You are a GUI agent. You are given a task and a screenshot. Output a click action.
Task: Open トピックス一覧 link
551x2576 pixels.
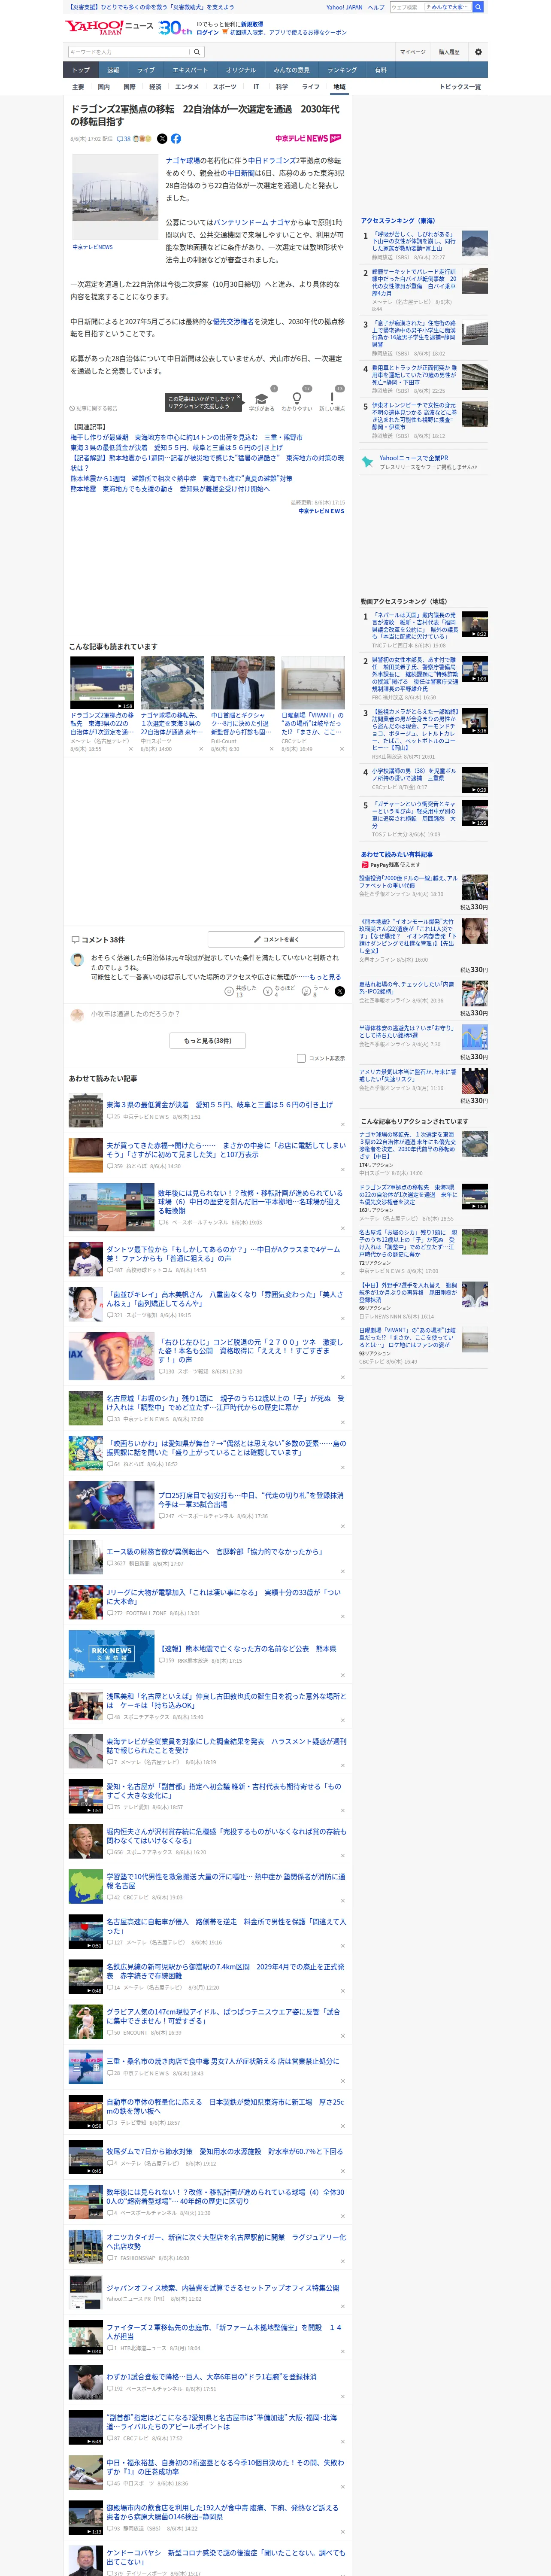coord(460,87)
